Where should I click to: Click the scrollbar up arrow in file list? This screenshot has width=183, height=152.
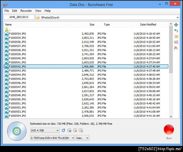(x=171, y=24)
